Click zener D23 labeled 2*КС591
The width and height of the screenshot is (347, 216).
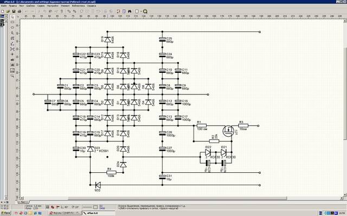click(x=90, y=149)
